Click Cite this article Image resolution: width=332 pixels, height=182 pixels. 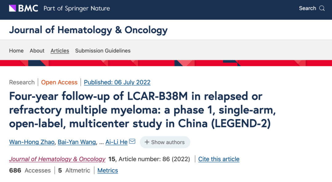point(219,159)
